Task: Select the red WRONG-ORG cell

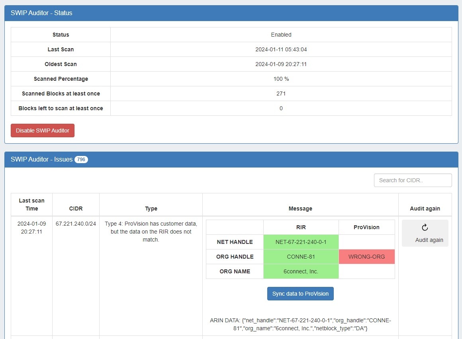Action: (x=366, y=257)
